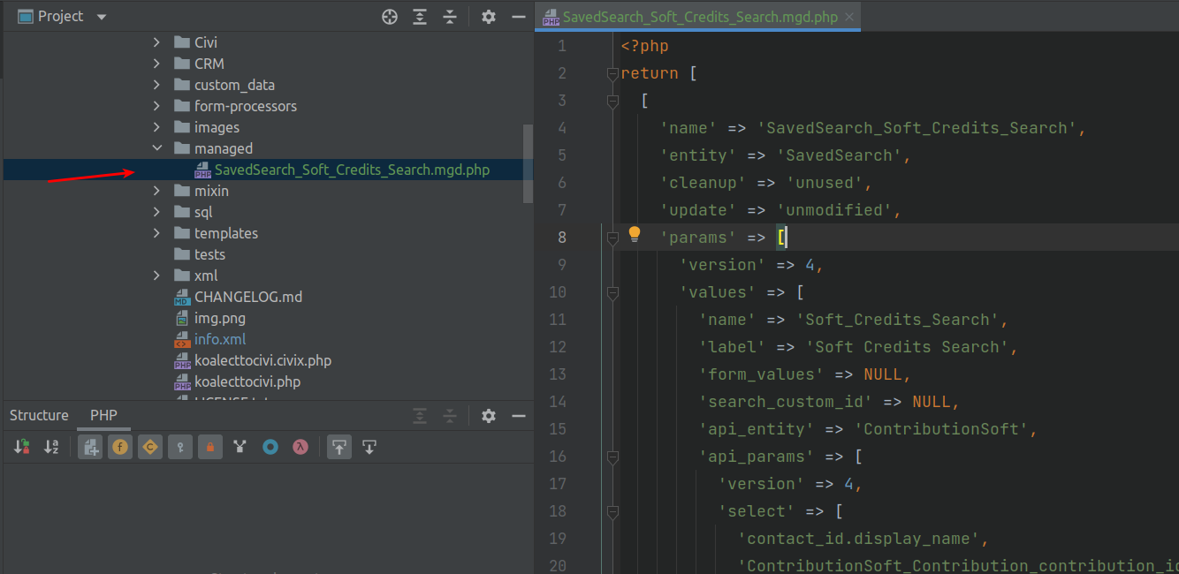Fold the 'params' array on line 8

click(x=612, y=238)
